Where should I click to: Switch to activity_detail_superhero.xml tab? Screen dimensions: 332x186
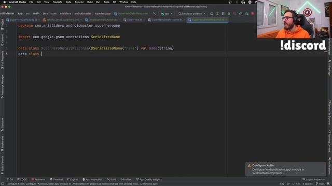click(x=62, y=20)
